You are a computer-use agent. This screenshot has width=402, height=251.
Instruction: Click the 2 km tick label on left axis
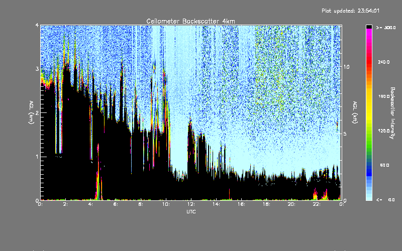37,113
